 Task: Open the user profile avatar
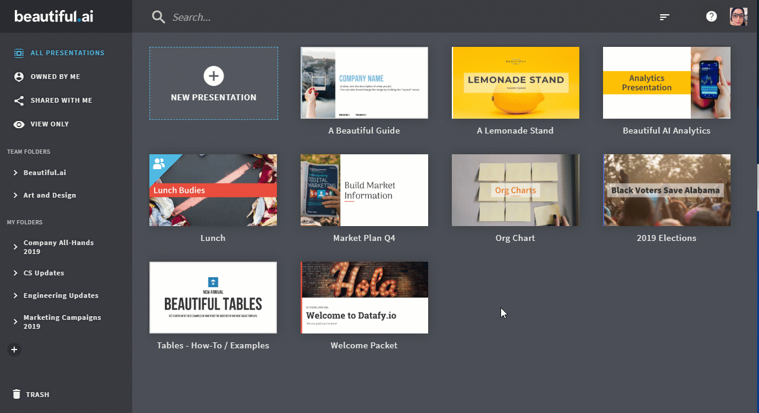pos(739,17)
